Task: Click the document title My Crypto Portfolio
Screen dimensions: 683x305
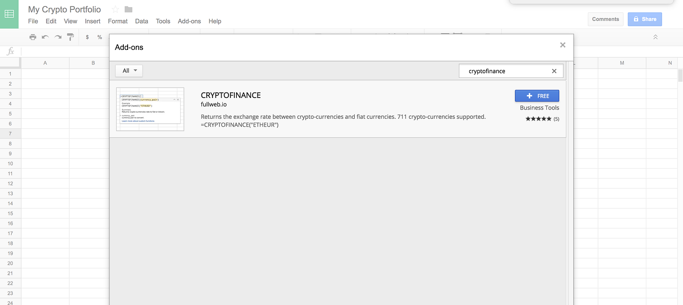Action: pos(64,9)
